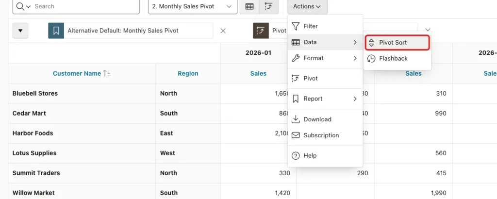
Task: Click the sales value 290
Action: (363, 173)
